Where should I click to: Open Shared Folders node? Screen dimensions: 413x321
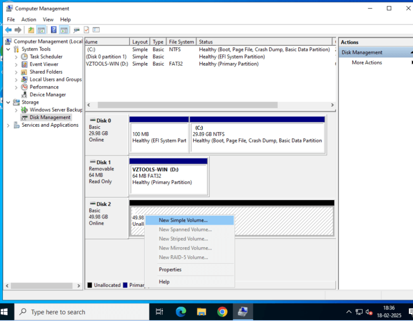tap(46, 72)
